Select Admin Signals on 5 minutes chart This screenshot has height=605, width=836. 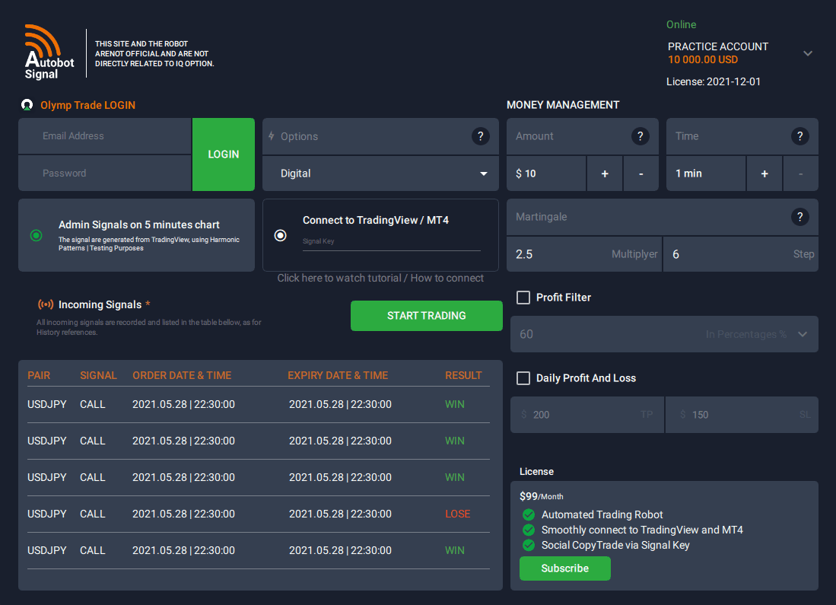coord(37,235)
